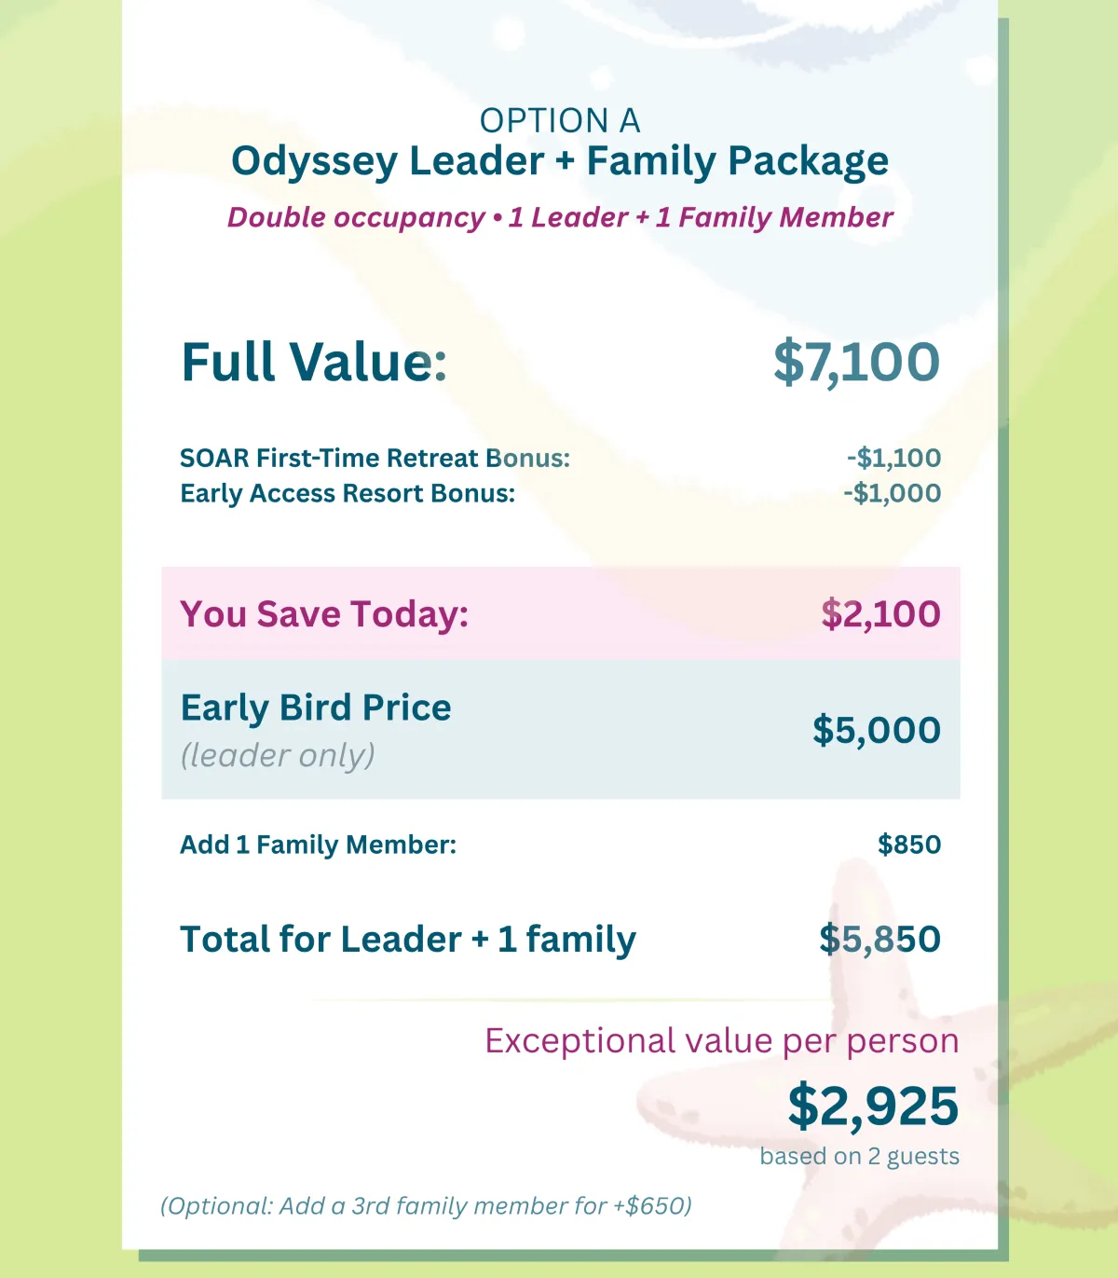Click the optional 3rd family member note
The image size is (1118, 1278).
click(x=426, y=1205)
